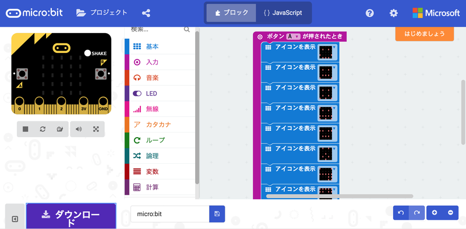The height and width of the screenshot is (229, 466).
Task: Open icon dropdown of fifth アイコンを表示 block
Action: pos(327,134)
